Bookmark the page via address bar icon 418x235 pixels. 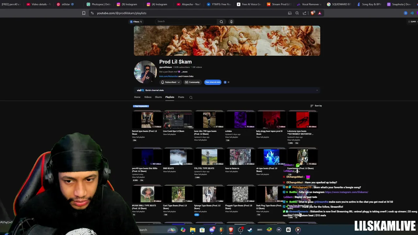84,13
